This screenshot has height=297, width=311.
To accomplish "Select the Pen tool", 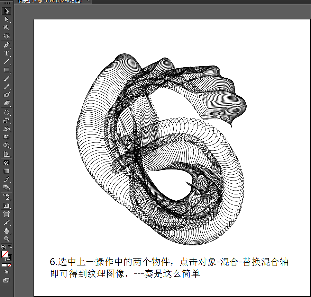I will [6, 45].
